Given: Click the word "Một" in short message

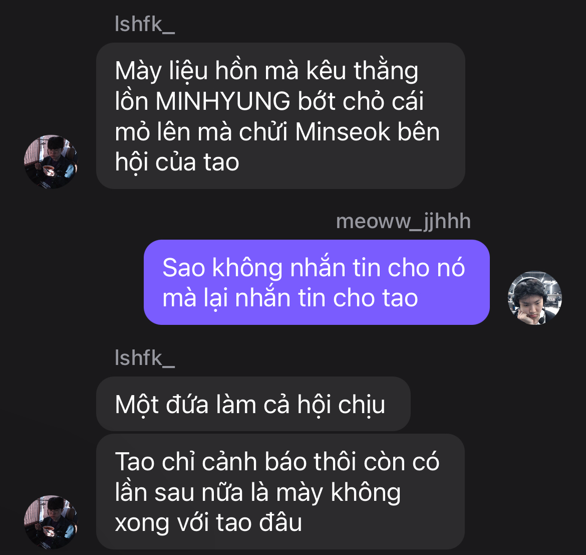Looking at the screenshot, I should (137, 405).
